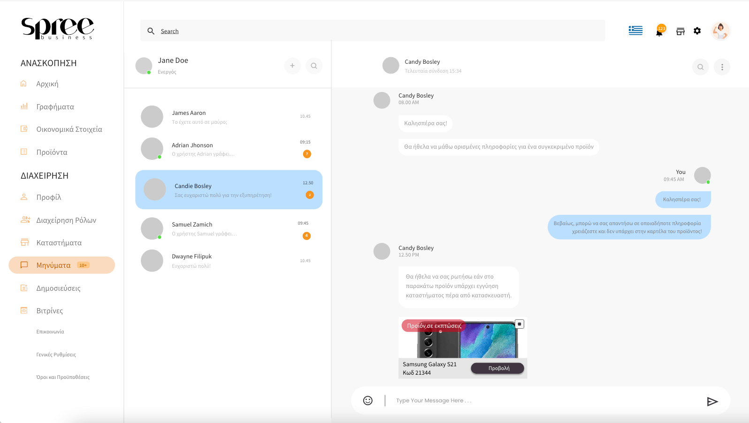Viewport: 749px width, 423px height.
Task: Open the user profile avatar menu
Action: tap(720, 31)
